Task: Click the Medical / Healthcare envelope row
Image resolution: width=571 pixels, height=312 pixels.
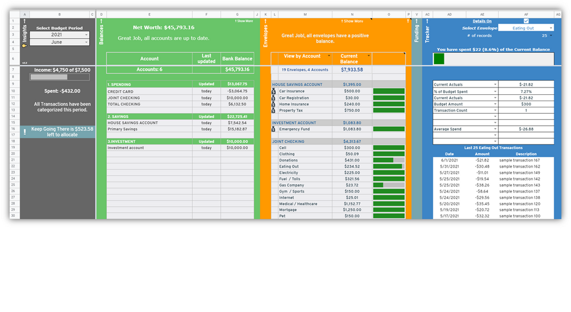Action: [x=338, y=203]
